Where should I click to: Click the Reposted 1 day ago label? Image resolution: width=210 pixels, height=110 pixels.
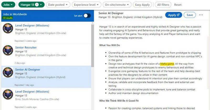click(24, 85)
